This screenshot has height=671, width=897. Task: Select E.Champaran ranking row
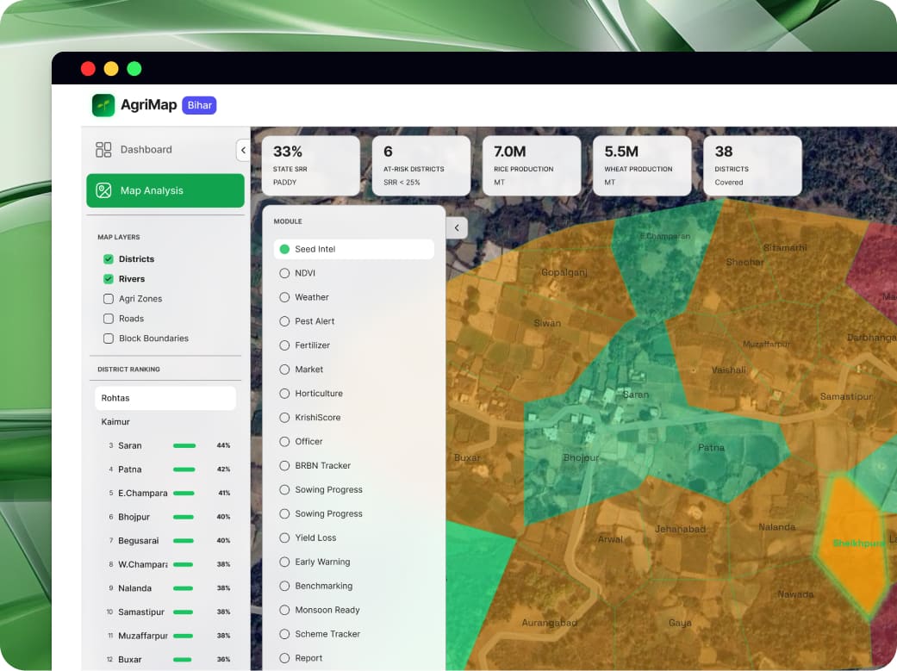coord(165,493)
